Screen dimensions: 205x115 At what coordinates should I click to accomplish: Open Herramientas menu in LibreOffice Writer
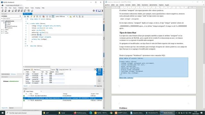(x=153, y=5)
